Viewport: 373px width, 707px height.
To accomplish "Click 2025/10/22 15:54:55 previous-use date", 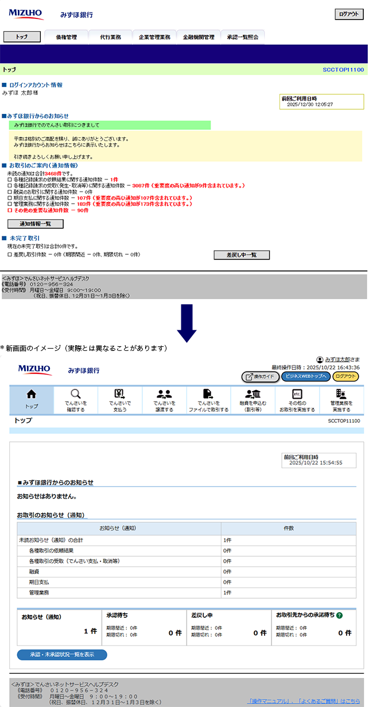I will 316,463.
